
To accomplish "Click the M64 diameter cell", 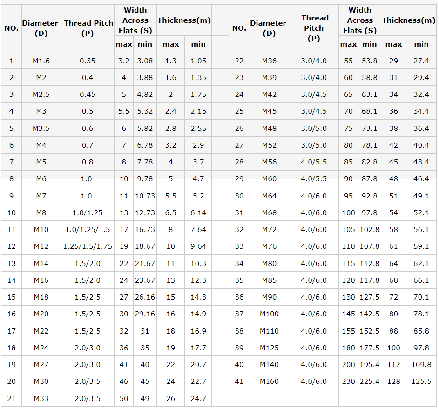I will 269,196.
